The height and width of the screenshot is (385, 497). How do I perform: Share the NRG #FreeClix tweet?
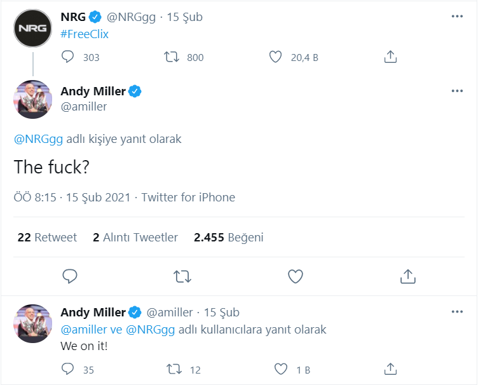click(x=391, y=57)
